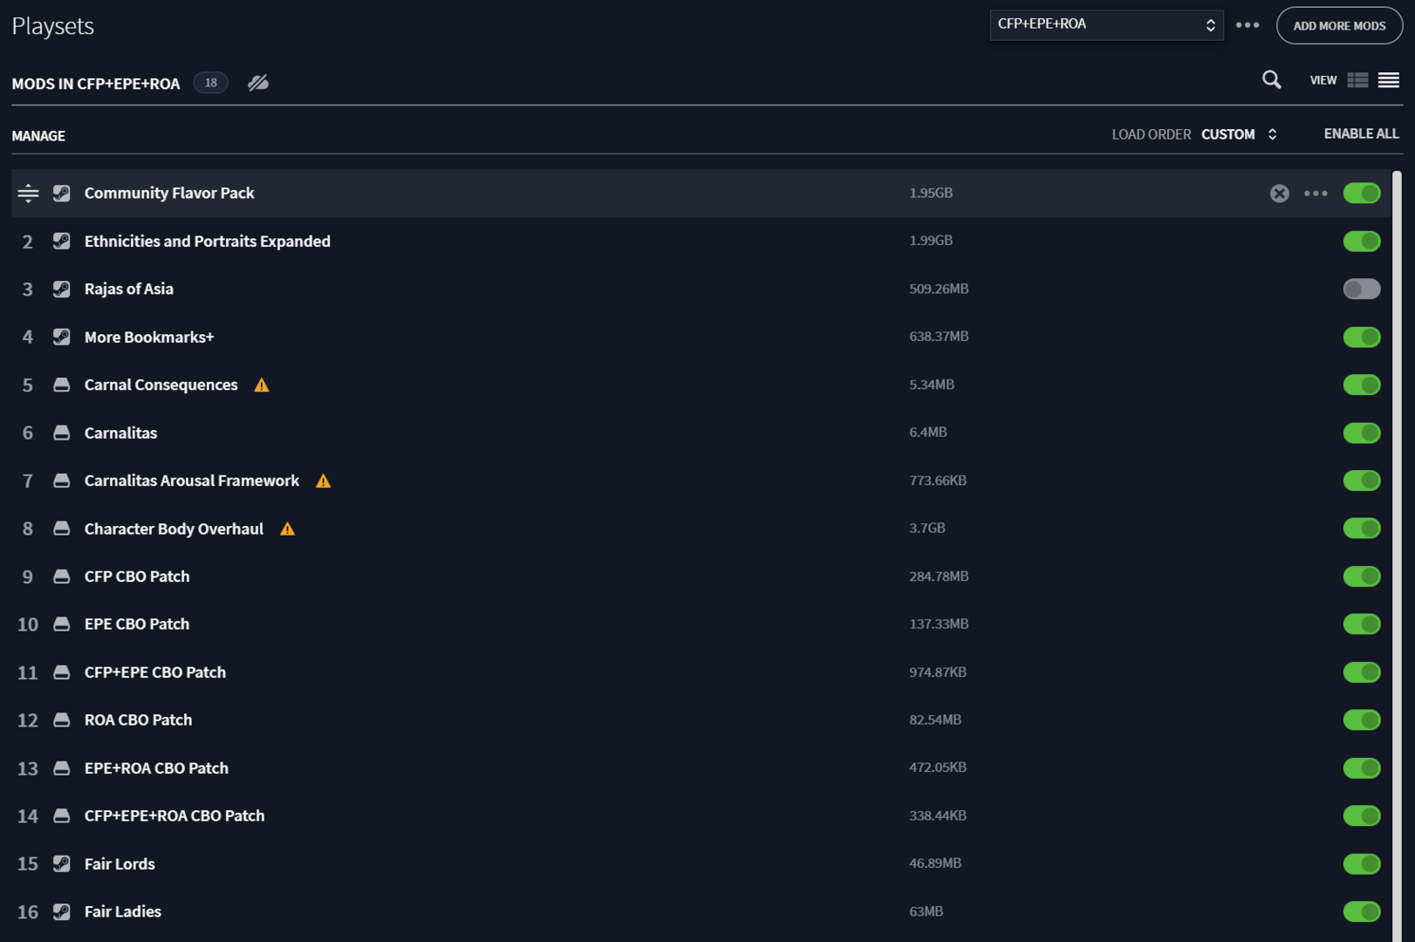The image size is (1415, 942).
Task: Click the Character Body Overhaul warning triangle
Action: coord(288,529)
